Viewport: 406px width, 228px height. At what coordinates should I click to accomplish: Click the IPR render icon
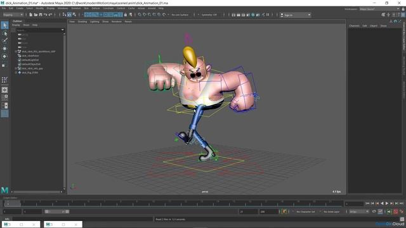[x=243, y=15]
